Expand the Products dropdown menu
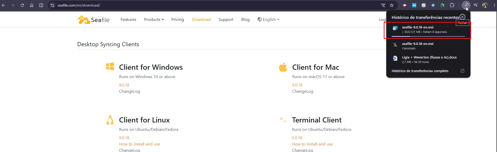 click(154, 20)
